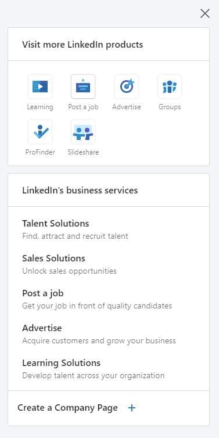Open the Advertise target icon
Screen dimensions: 219x438
(x=127, y=87)
